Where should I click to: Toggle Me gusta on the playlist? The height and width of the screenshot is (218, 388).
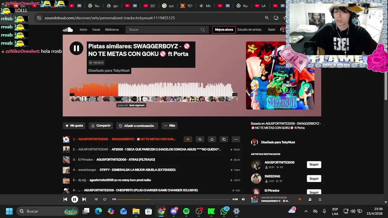point(74,126)
